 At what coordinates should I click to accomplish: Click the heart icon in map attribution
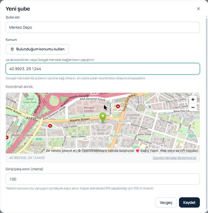point(137,151)
